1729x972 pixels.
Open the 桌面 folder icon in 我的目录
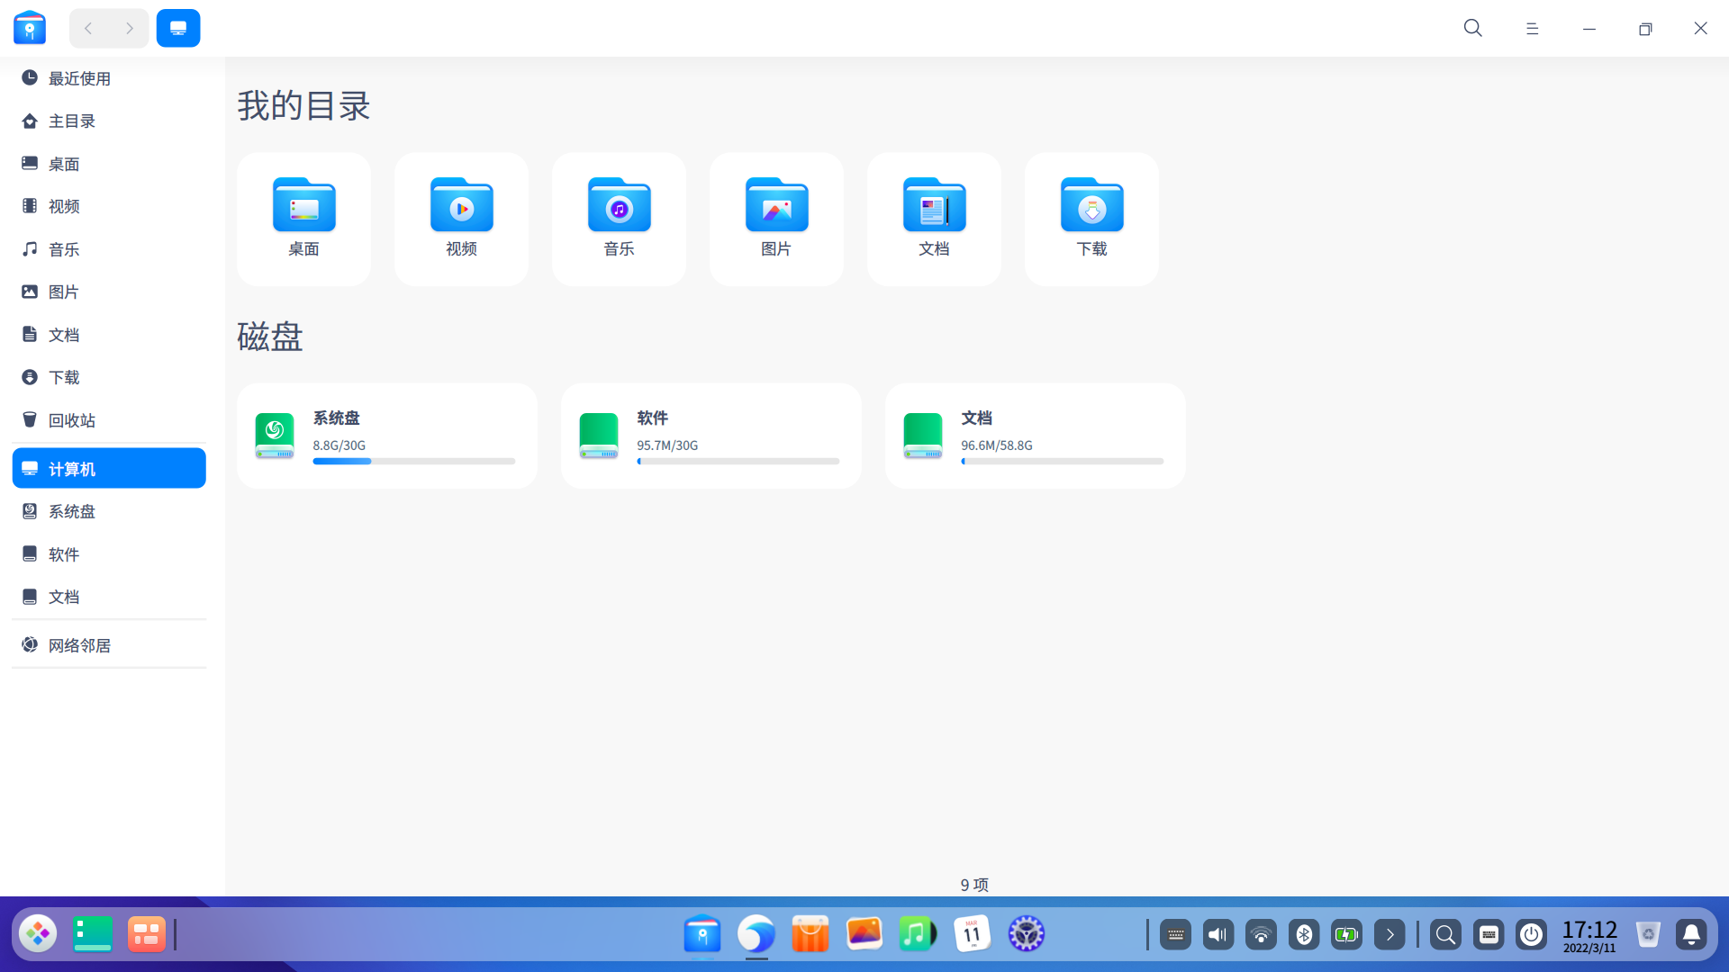(x=303, y=207)
